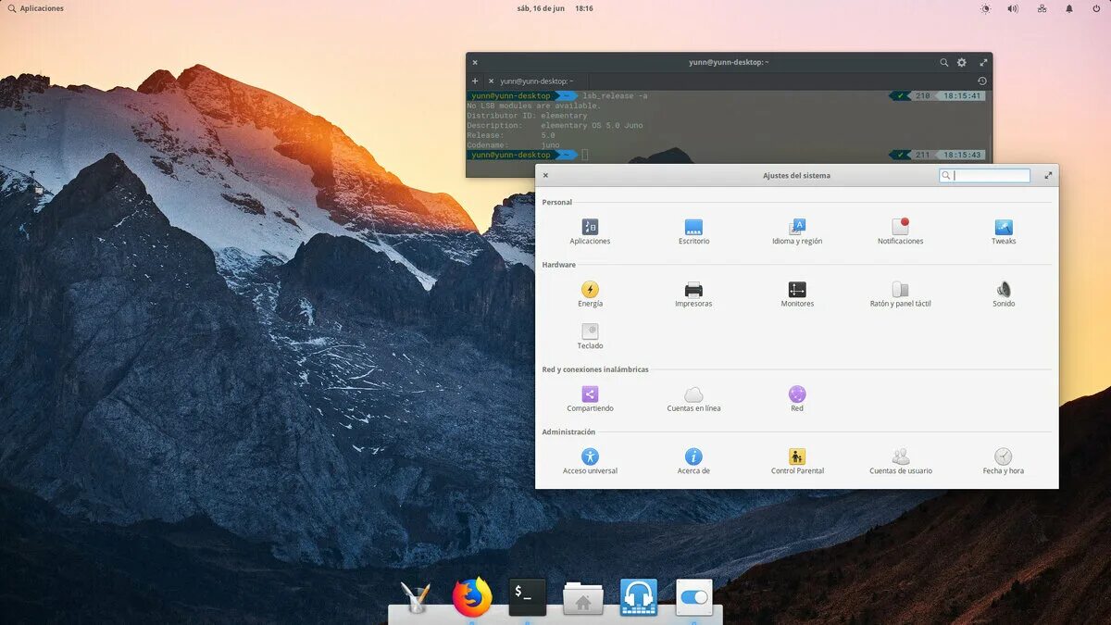
Task: Select the Compartiendo icon
Action: [590, 394]
